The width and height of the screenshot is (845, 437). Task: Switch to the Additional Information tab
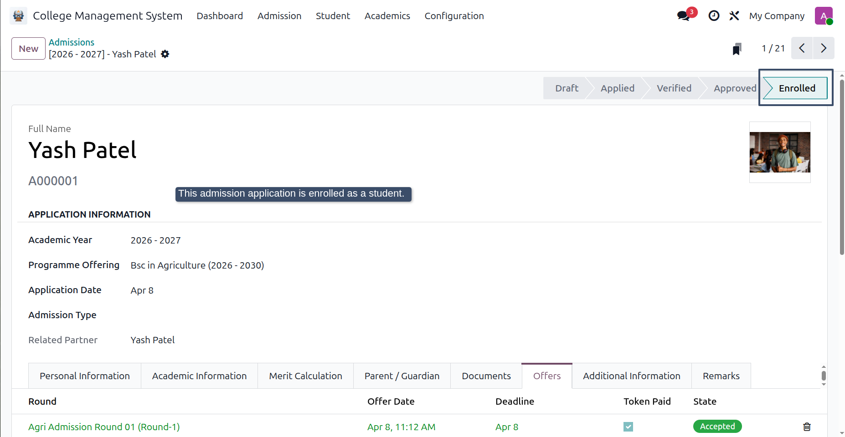click(632, 376)
